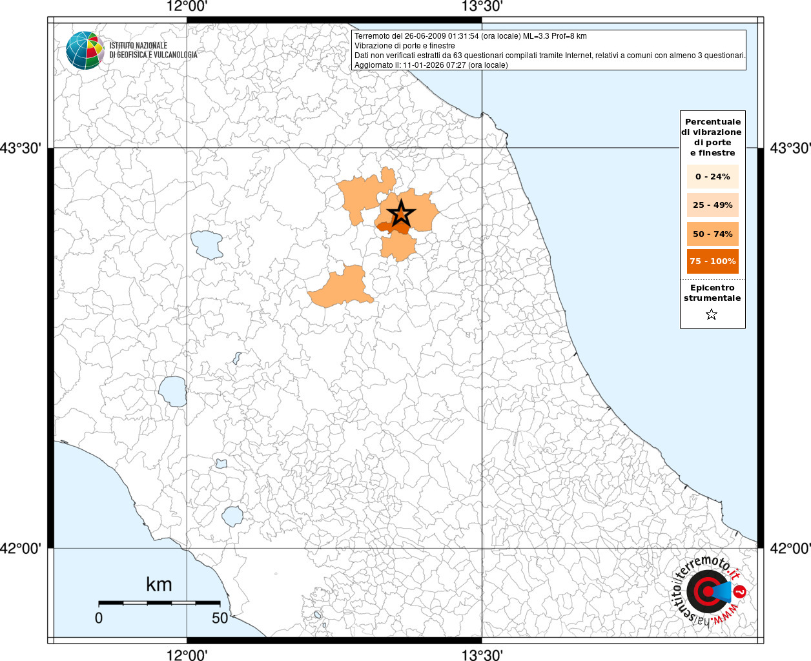Image resolution: width=811 pixels, height=661 pixels.
Task: Click the top 12°00' longitude label
Action: [x=187, y=7]
